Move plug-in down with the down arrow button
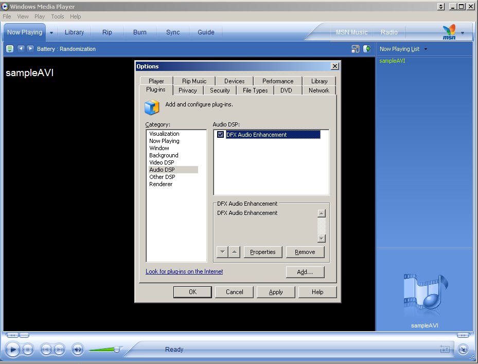 tap(223, 252)
